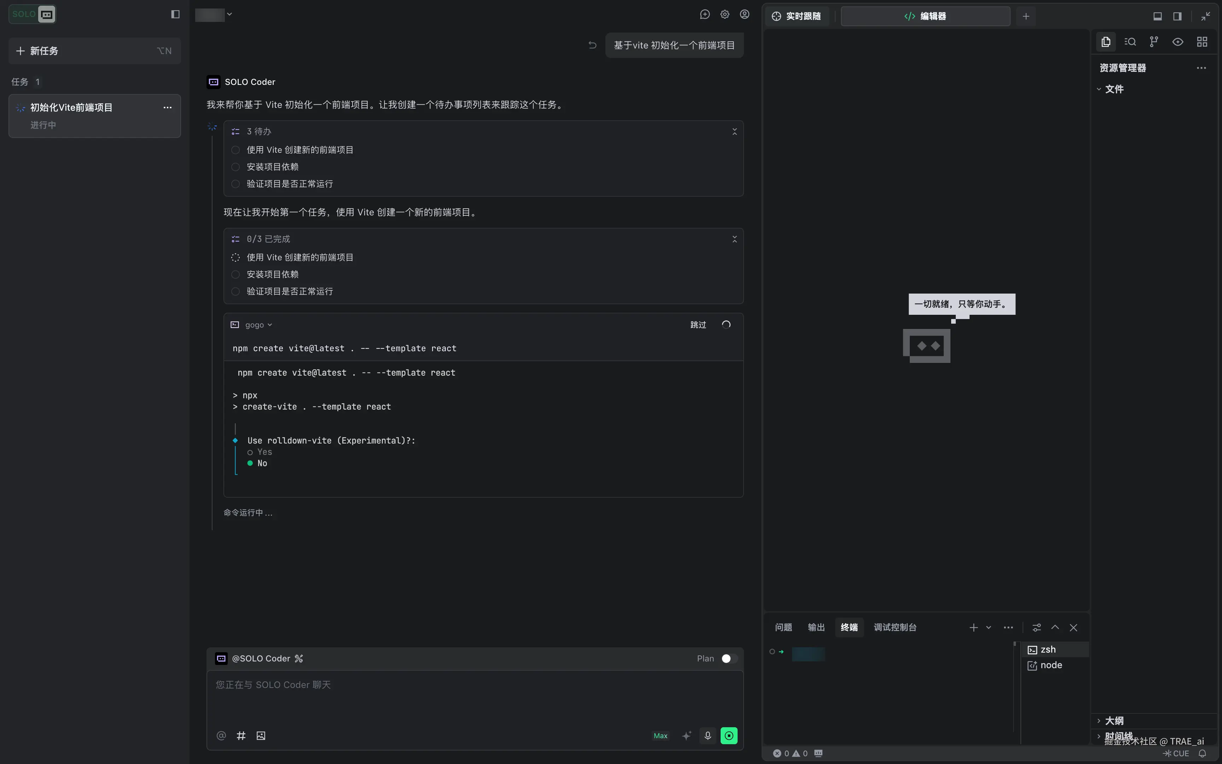Click the microphone voice input icon

pyautogui.click(x=708, y=736)
